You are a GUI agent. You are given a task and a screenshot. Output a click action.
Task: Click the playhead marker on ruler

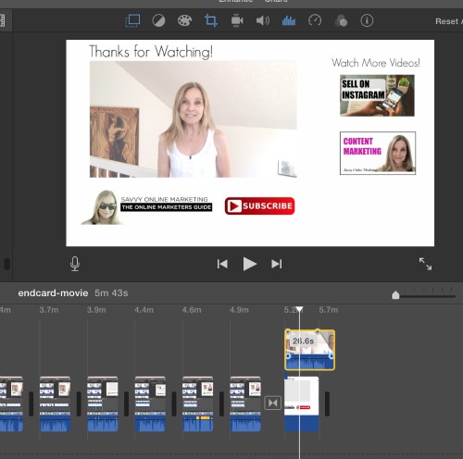(x=299, y=309)
